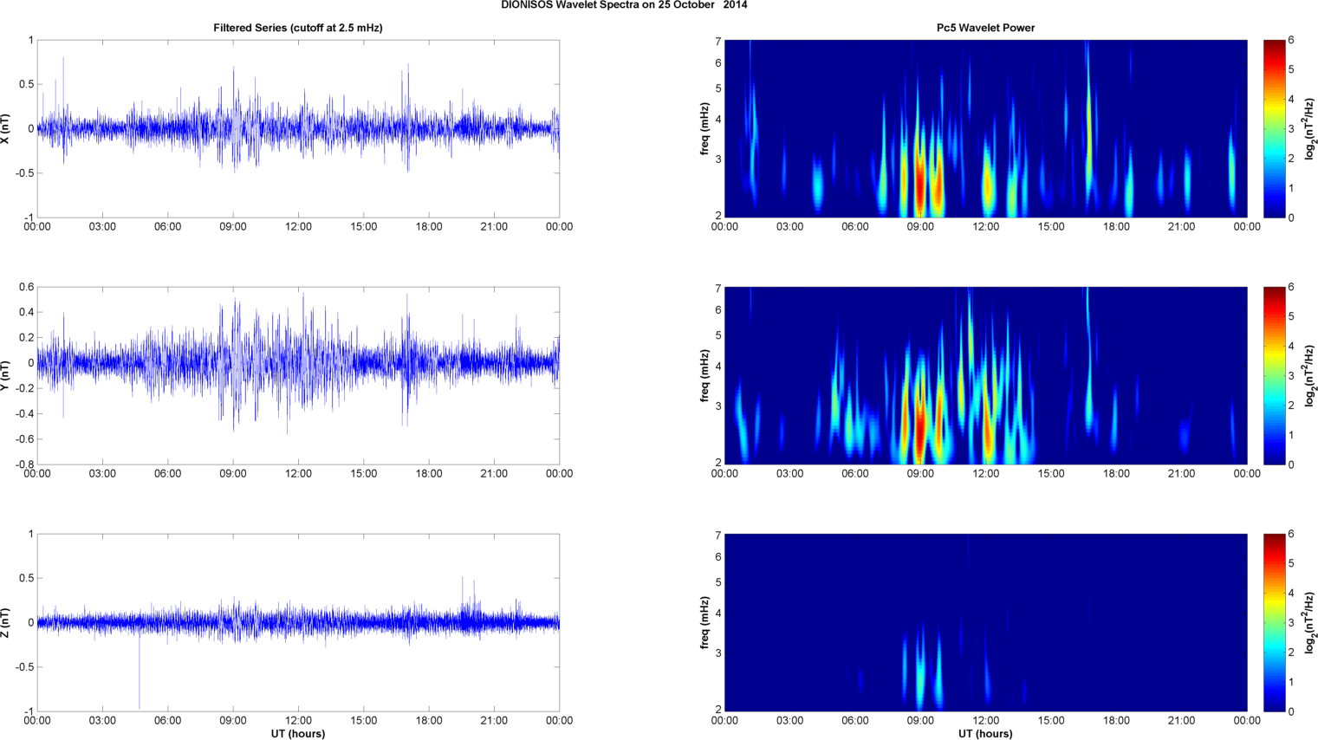Click the middle wavelet plot's colorbar

(x=1274, y=375)
